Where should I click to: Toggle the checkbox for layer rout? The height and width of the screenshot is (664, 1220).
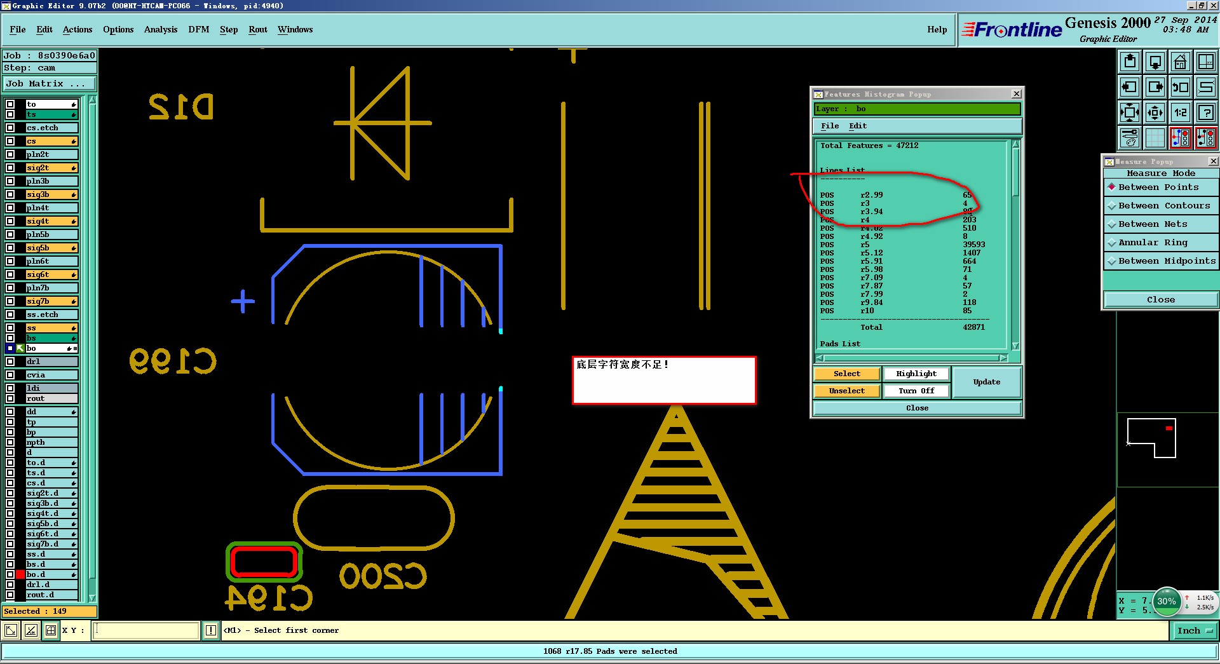[x=10, y=398]
